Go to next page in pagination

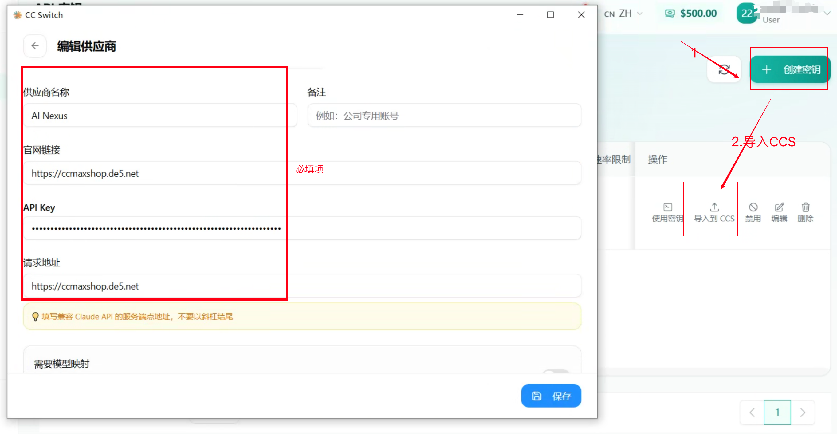pos(803,412)
